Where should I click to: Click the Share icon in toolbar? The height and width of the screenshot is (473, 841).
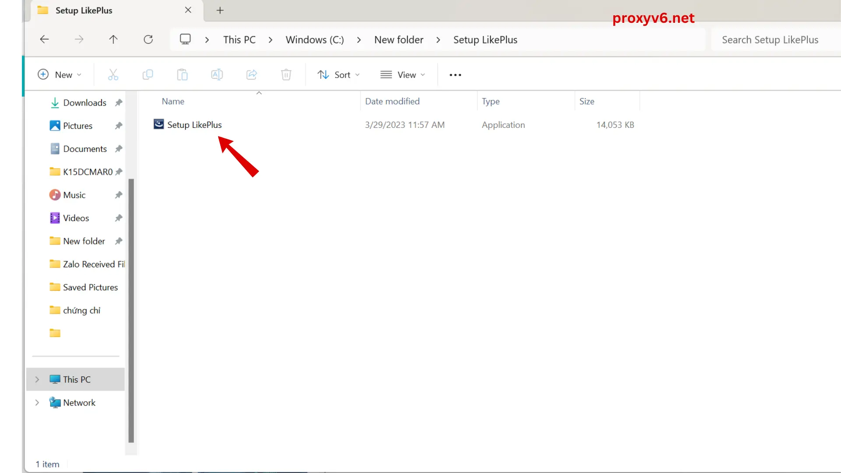(x=251, y=75)
